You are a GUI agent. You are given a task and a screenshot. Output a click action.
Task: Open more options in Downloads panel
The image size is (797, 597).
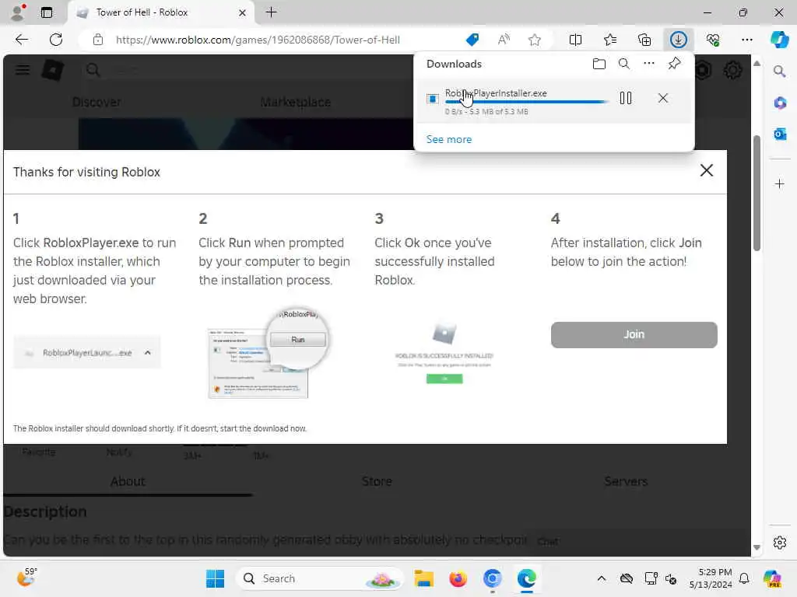(649, 64)
